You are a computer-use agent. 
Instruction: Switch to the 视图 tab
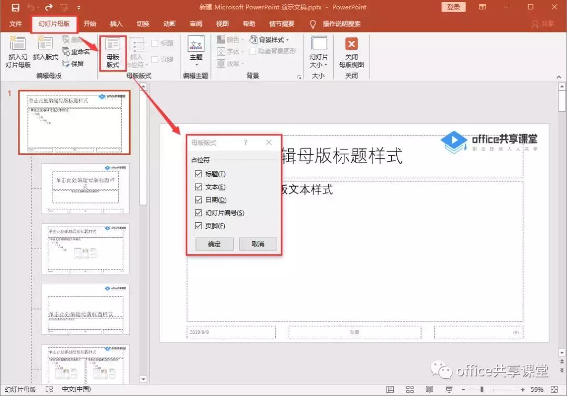(x=223, y=24)
